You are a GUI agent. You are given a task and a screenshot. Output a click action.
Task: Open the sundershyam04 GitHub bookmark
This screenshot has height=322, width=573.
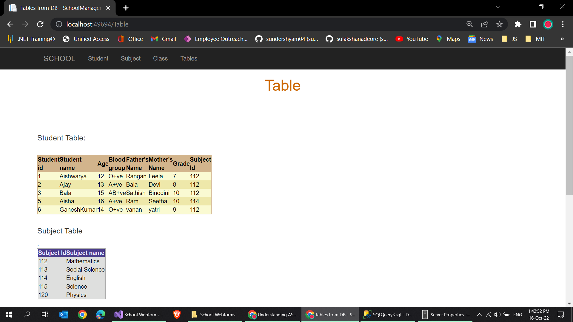(x=286, y=39)
